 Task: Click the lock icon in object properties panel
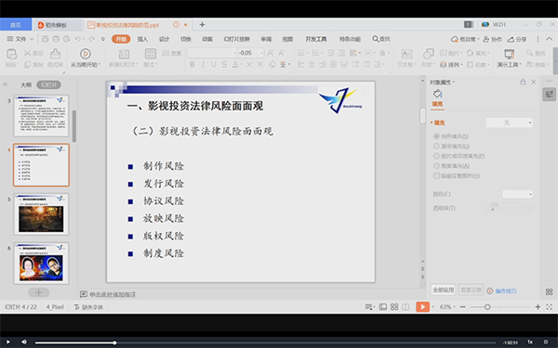click(x=523, y=82)
